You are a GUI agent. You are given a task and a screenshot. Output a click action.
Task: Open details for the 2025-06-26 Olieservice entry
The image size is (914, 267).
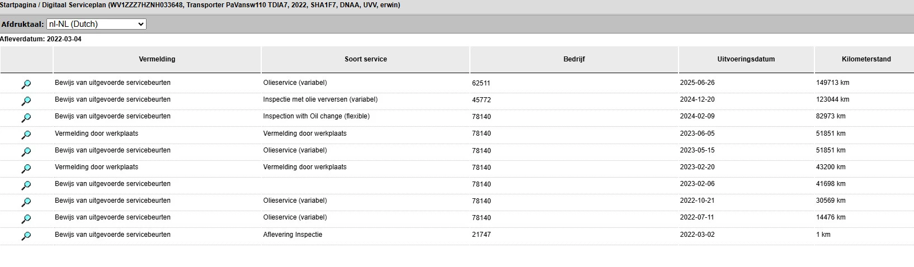point(26,84)
